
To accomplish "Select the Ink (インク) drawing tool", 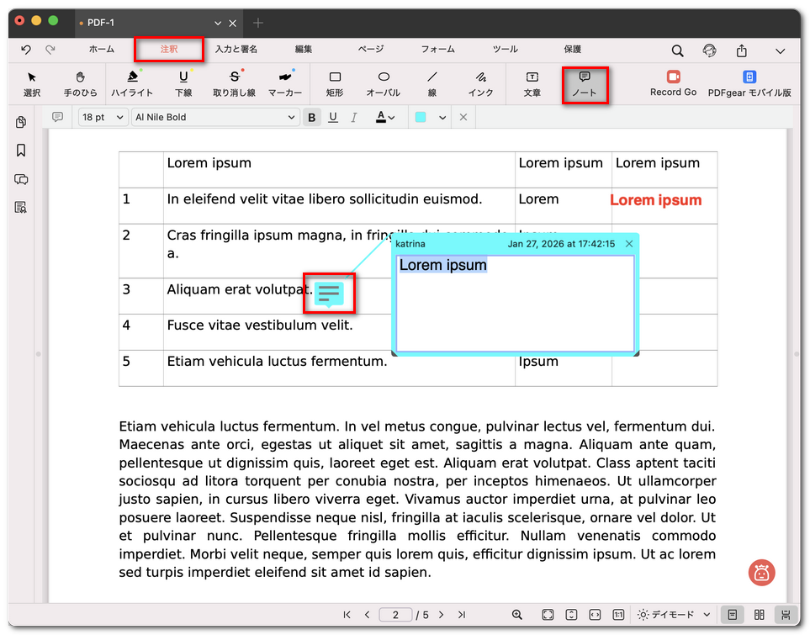I will 480,83.
